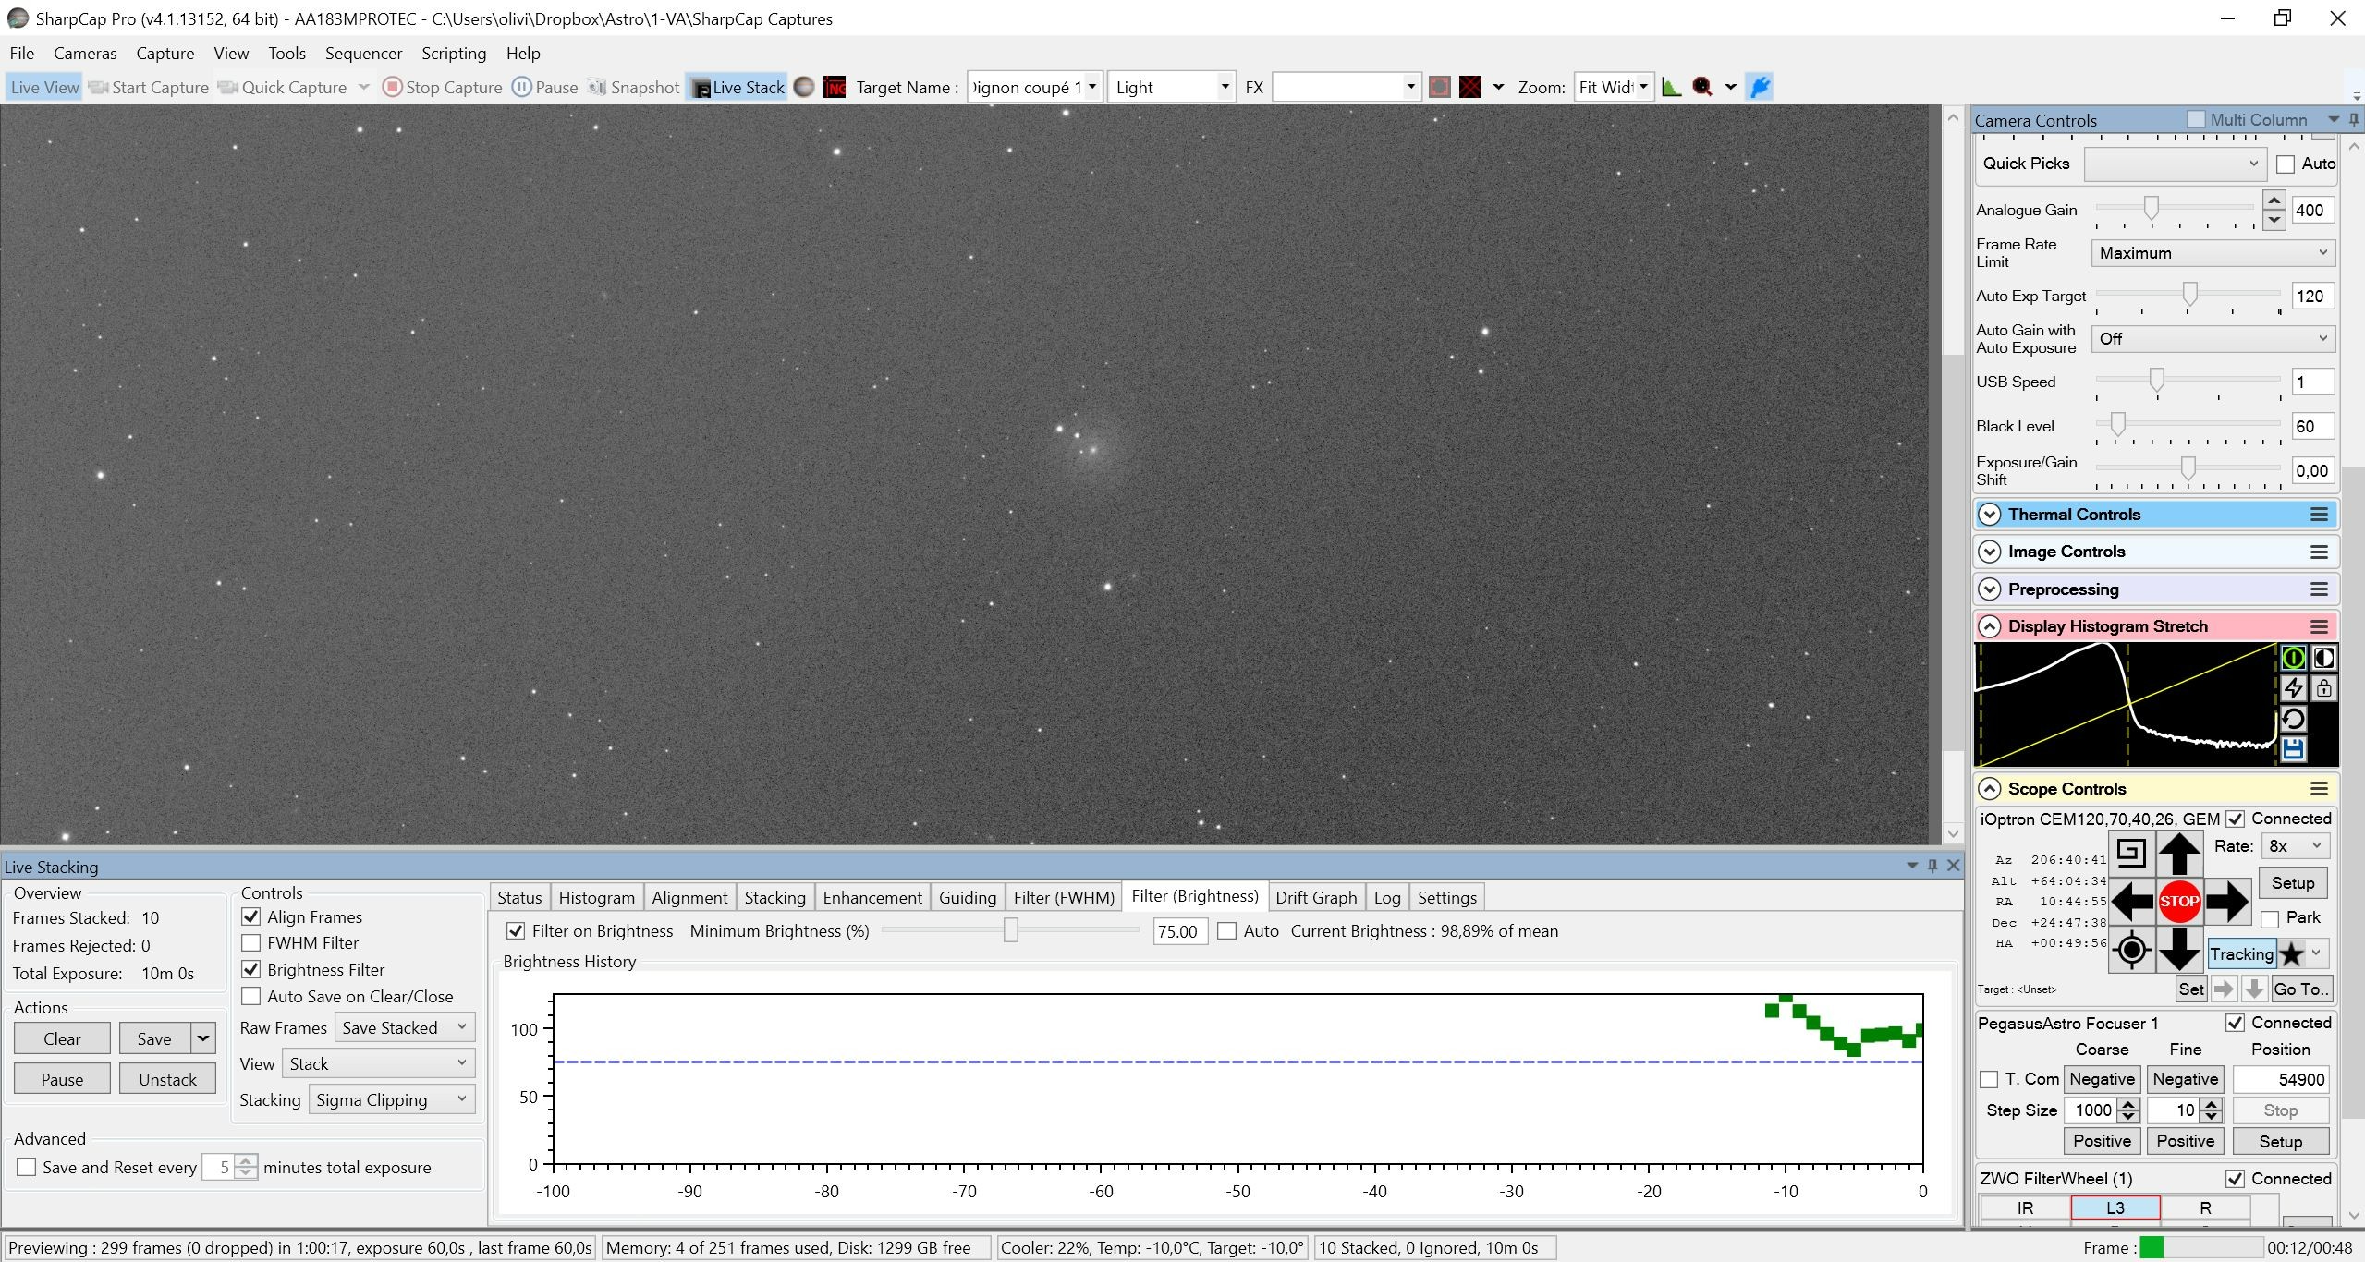Click the magnifier focus-assistant tool icon

[x=1702, y=87]
